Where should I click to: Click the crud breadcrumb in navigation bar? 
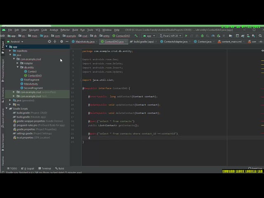[83, 36]
